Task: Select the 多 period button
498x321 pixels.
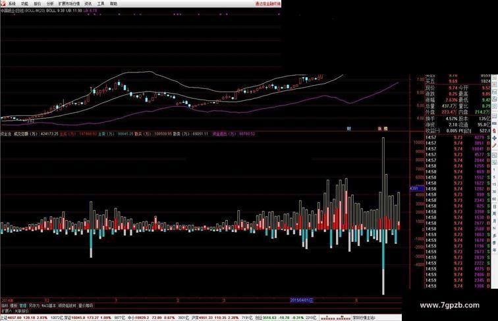Action: point(495,235)
